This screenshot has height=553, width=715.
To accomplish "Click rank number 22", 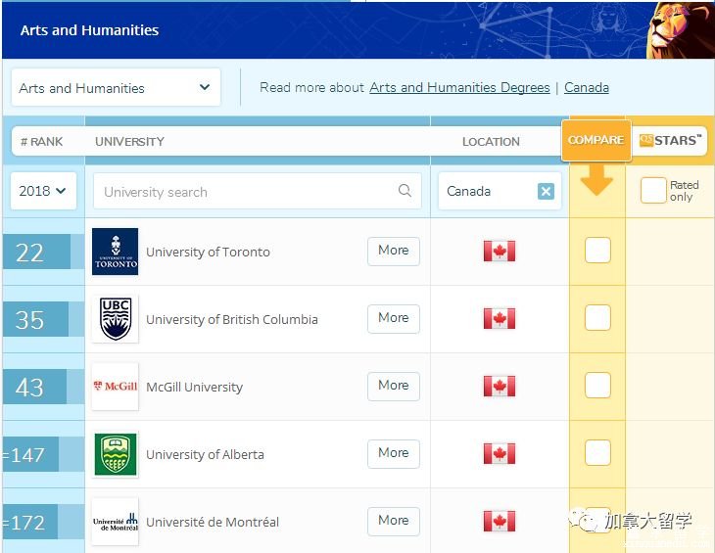I will point(29,253).
